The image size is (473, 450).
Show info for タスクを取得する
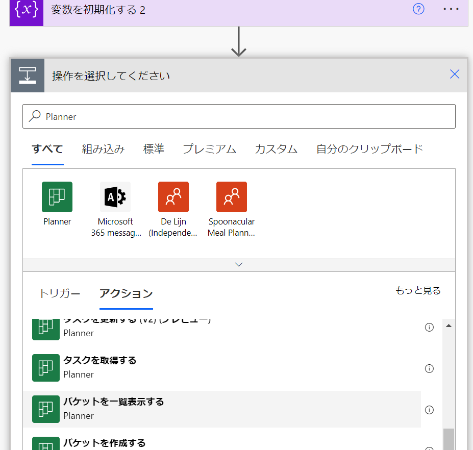429,368
